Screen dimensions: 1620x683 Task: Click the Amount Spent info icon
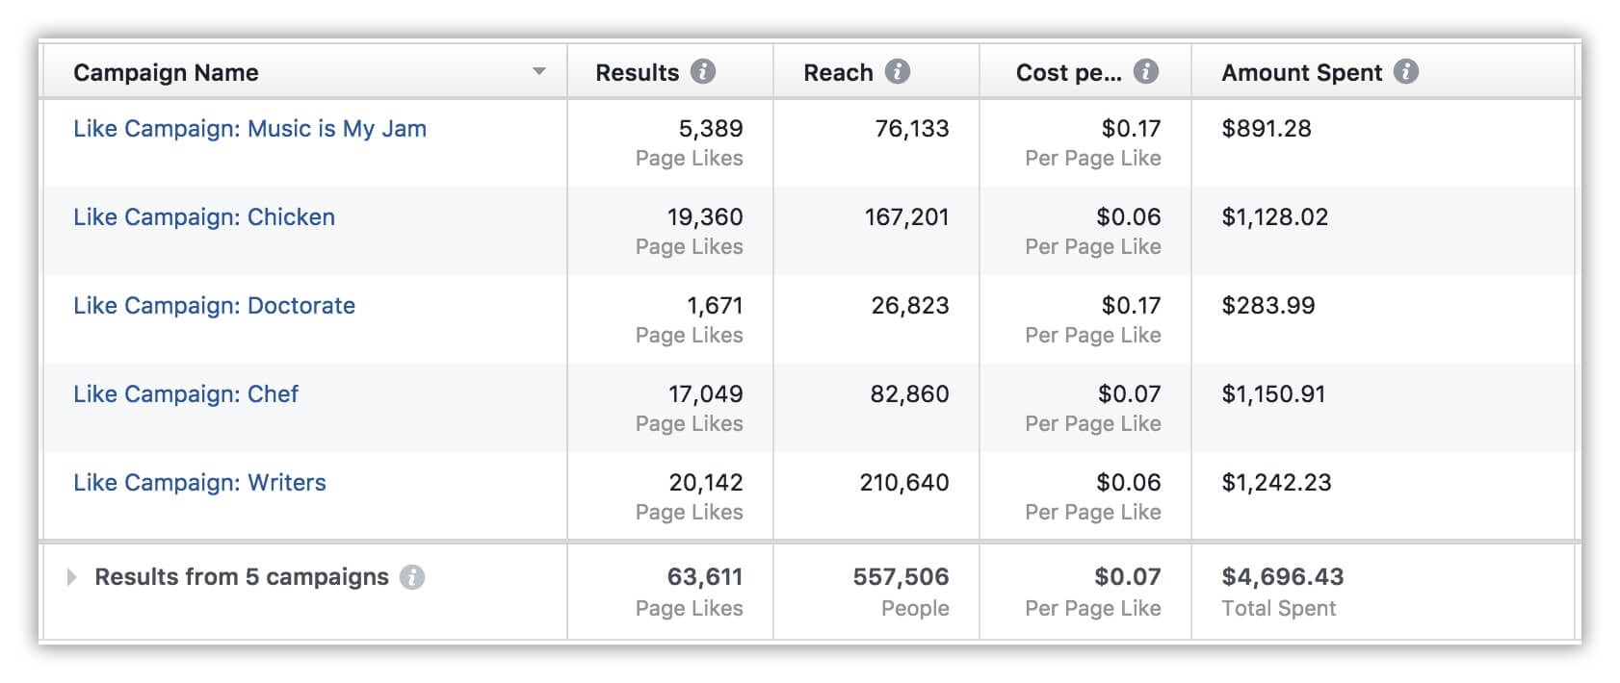point(1406,72)
